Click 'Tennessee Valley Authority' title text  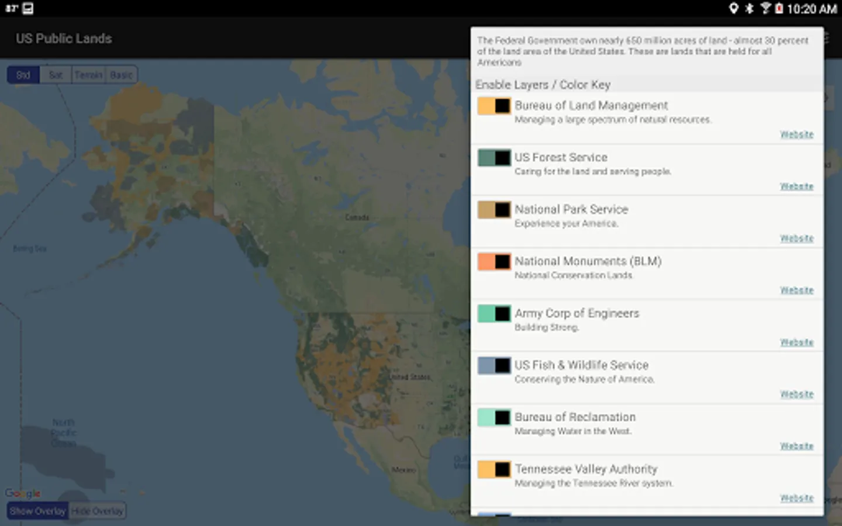tap(586, 469)
